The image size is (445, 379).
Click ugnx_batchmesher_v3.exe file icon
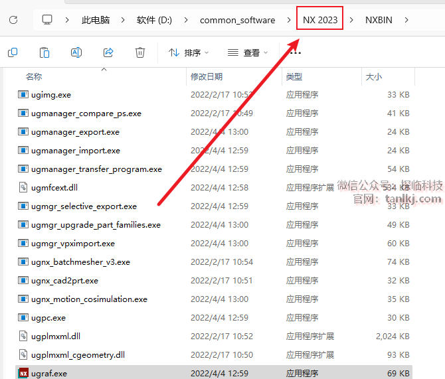click(23, 262)
